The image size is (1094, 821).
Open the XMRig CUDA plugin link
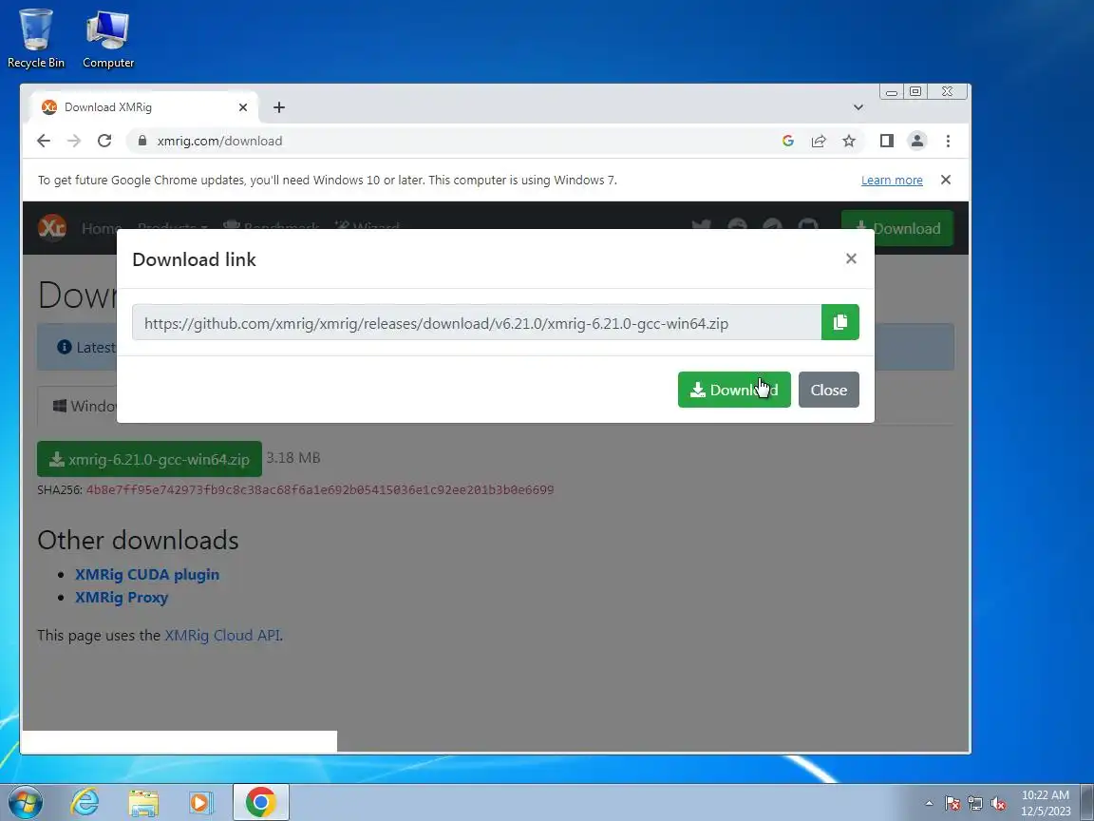(147, 575)
